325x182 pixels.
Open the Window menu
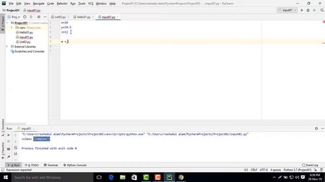click(x=101, y=4)
